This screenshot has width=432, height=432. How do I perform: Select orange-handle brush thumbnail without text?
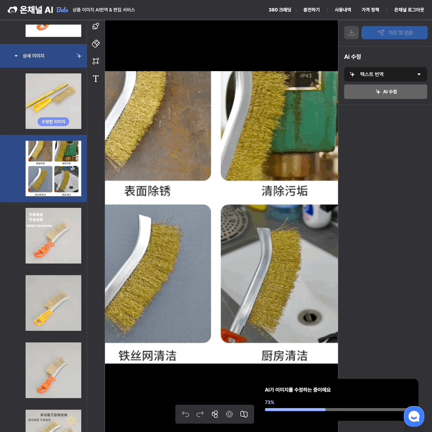[x=54, y=370]
